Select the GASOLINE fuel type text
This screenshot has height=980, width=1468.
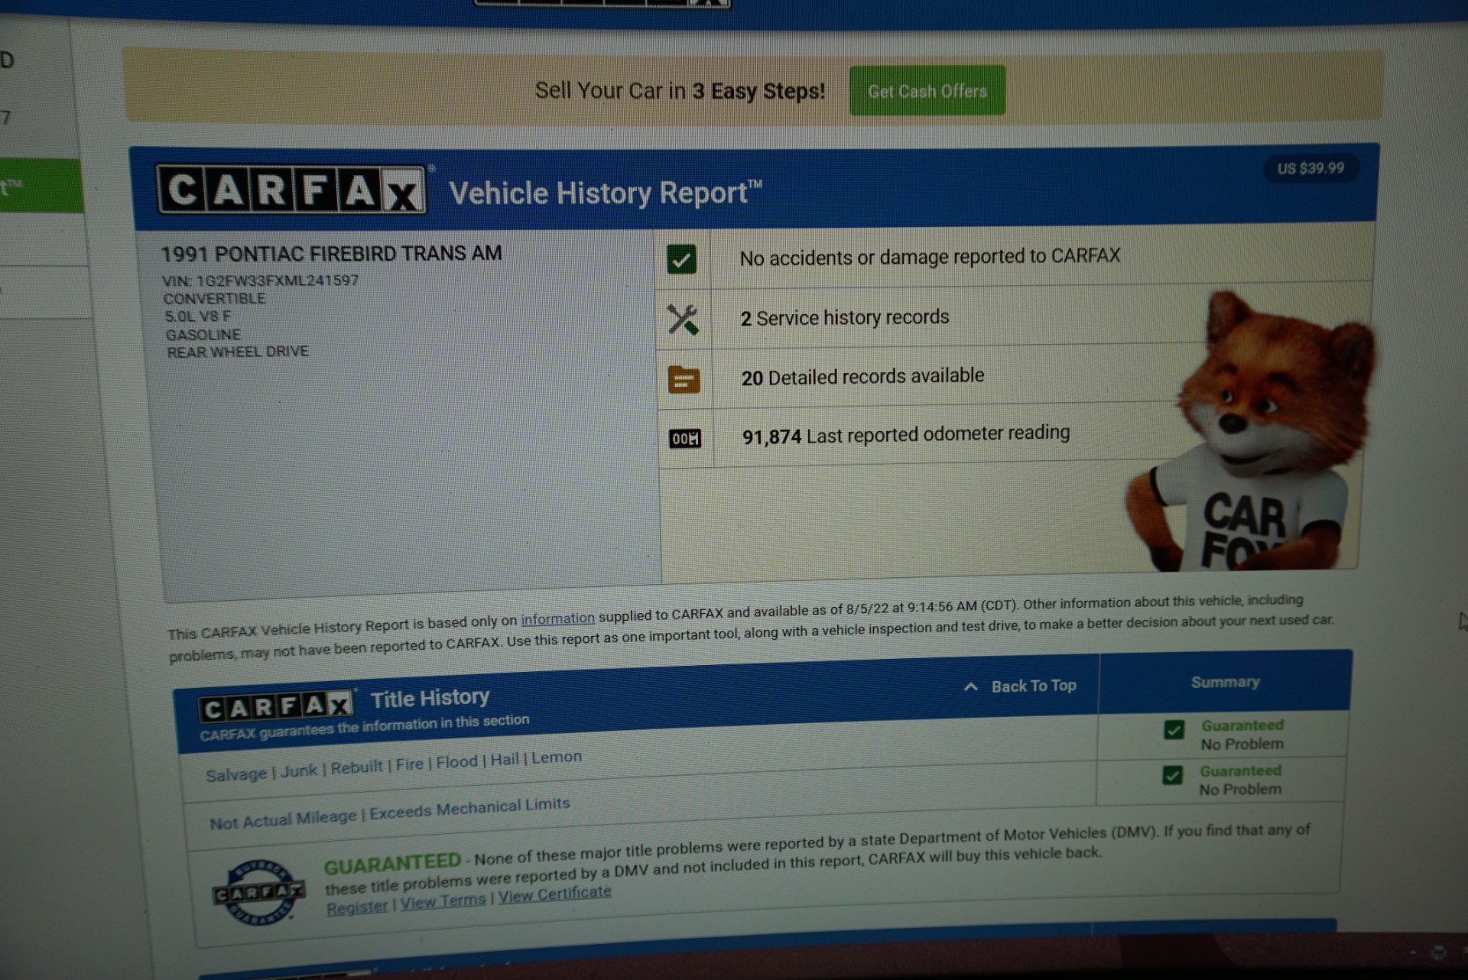pos(203,335)
